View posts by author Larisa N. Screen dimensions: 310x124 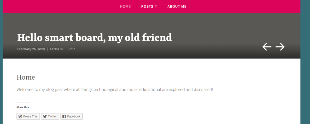57,49
